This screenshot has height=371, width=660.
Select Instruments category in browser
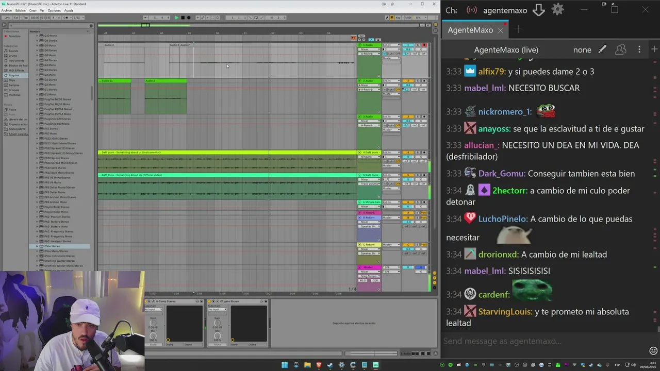[x=16, y=61]
